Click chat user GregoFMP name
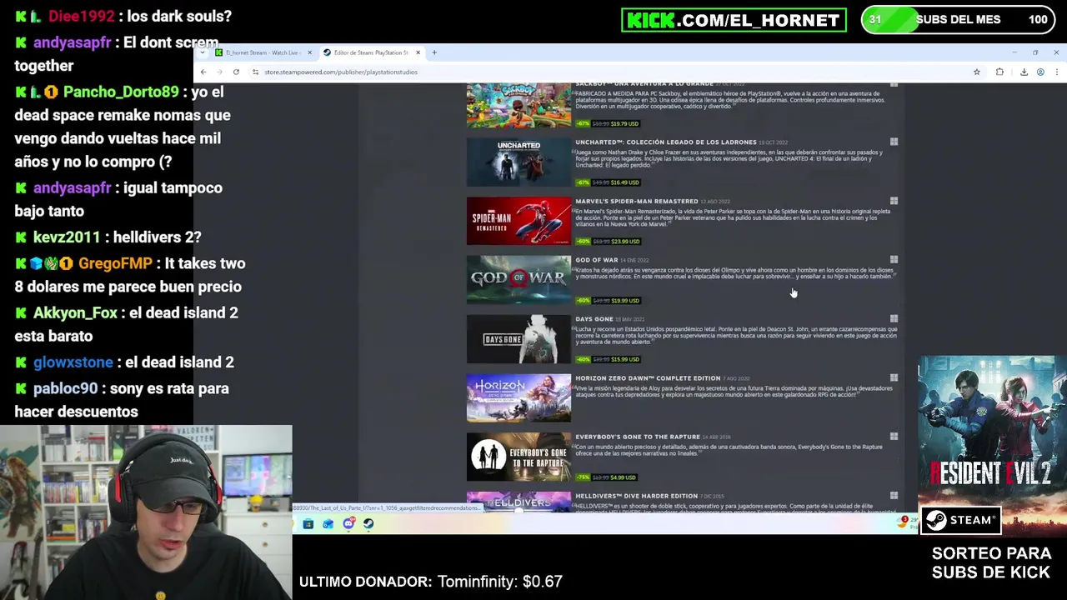The width and height of the screenshot is (1067, 600). (x=115, y=263)
